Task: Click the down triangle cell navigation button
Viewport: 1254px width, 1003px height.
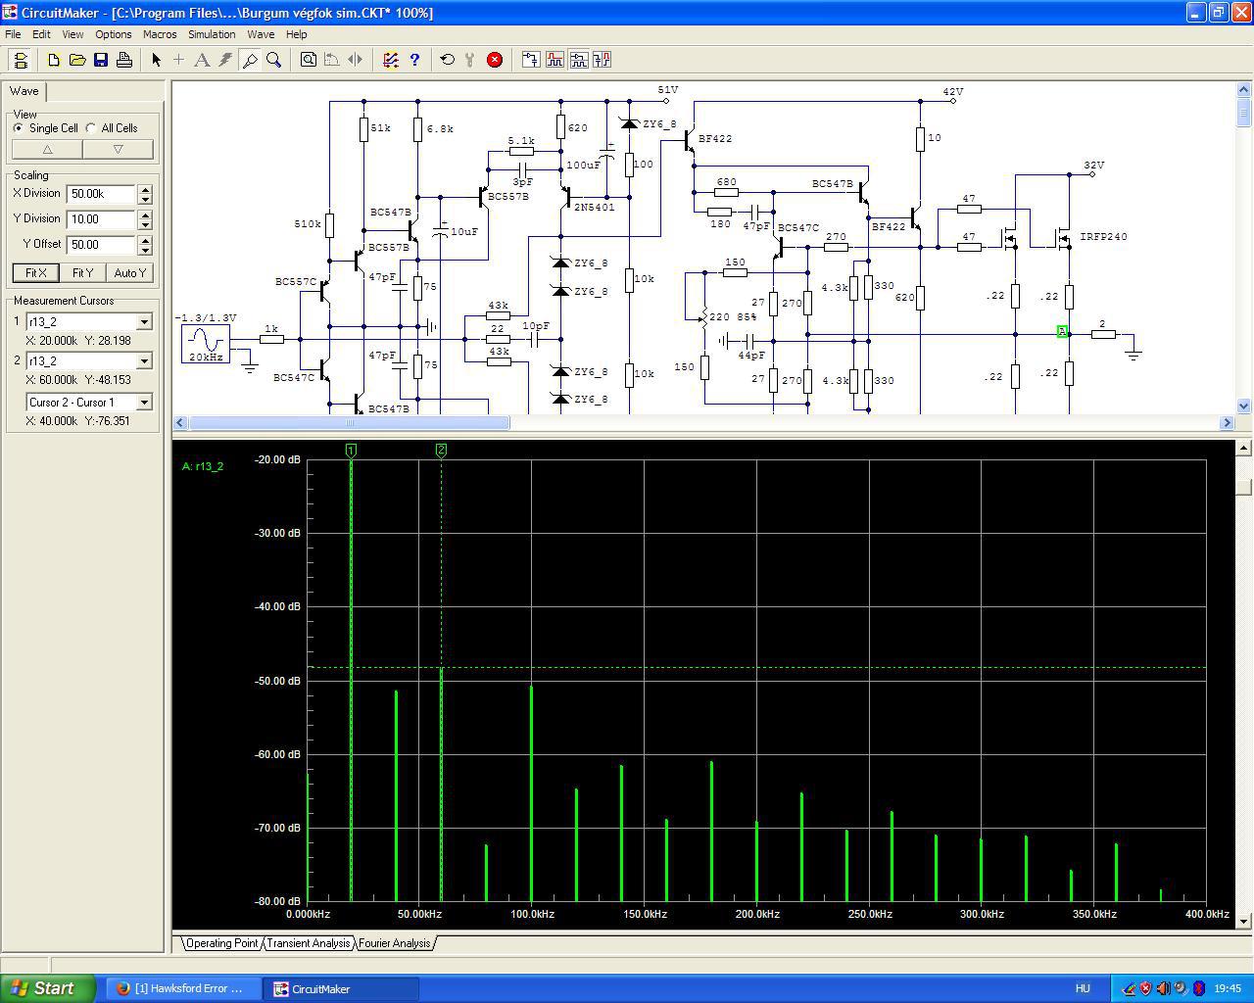Action: (118, 149)
